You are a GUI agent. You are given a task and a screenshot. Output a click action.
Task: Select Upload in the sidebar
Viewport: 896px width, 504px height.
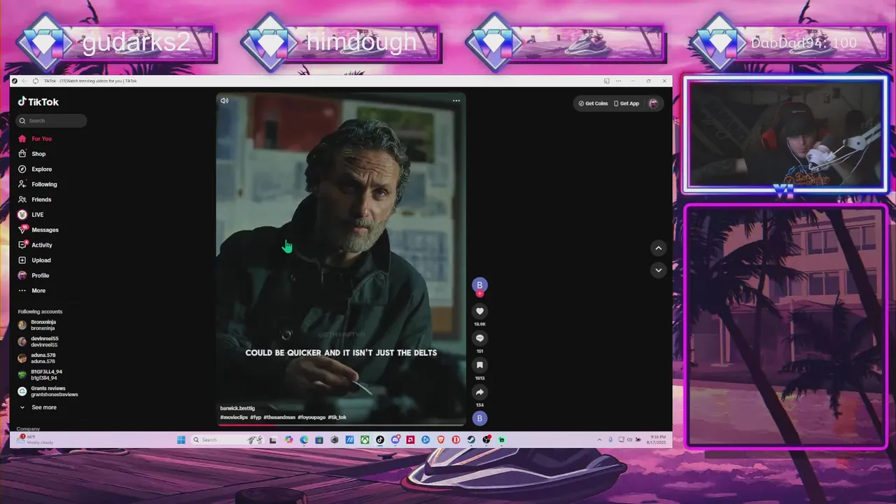tap(35, 260)
